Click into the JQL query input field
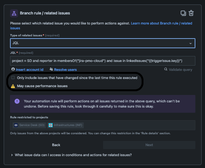Viewport: 205px width, 168px height. pyautogui.click(x=103, y=61)
